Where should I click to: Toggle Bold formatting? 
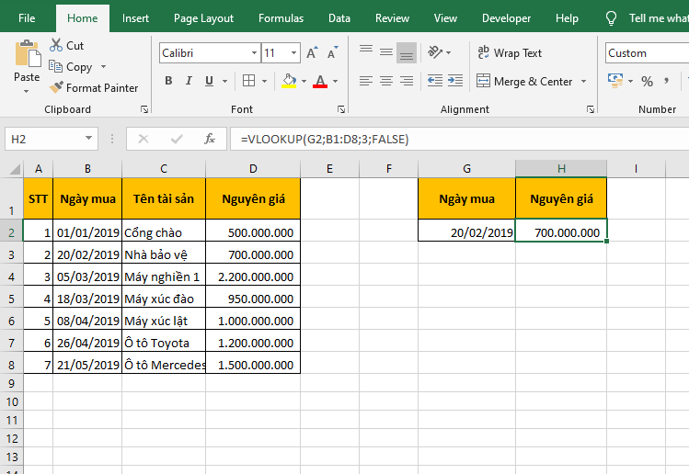(168, 82)
